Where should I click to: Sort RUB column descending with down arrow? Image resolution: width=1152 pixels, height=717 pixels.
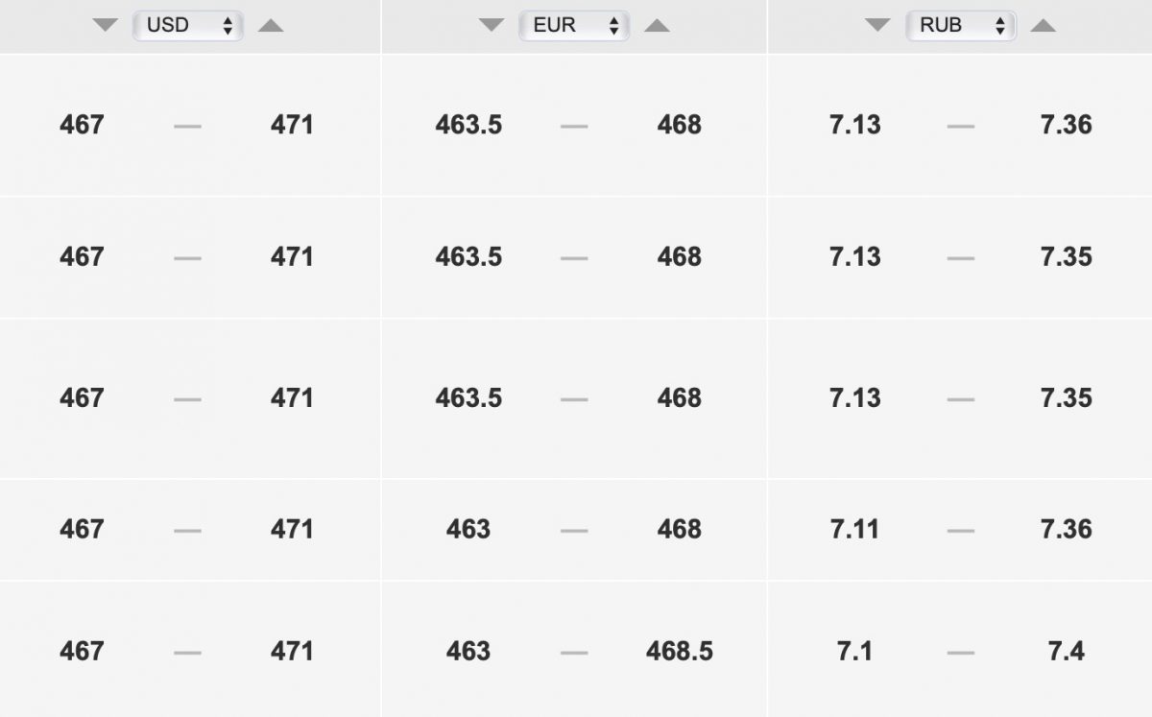click(x=877, y=26)
